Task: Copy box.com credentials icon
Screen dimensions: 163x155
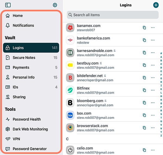Action: [144, 115]
